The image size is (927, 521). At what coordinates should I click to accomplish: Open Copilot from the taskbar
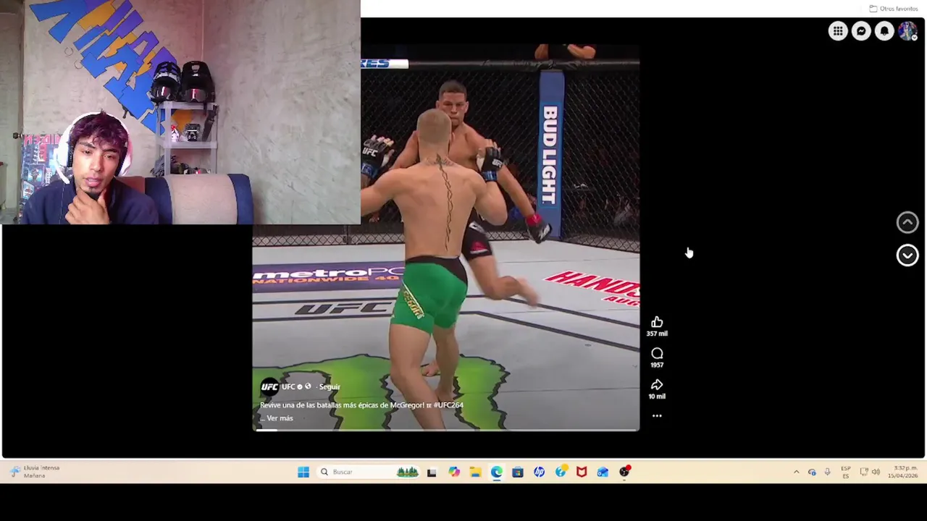tap(453, 472)
